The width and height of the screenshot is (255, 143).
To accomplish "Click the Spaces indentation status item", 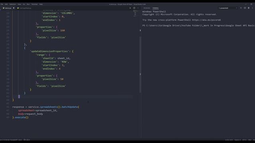I will point(237,140).
